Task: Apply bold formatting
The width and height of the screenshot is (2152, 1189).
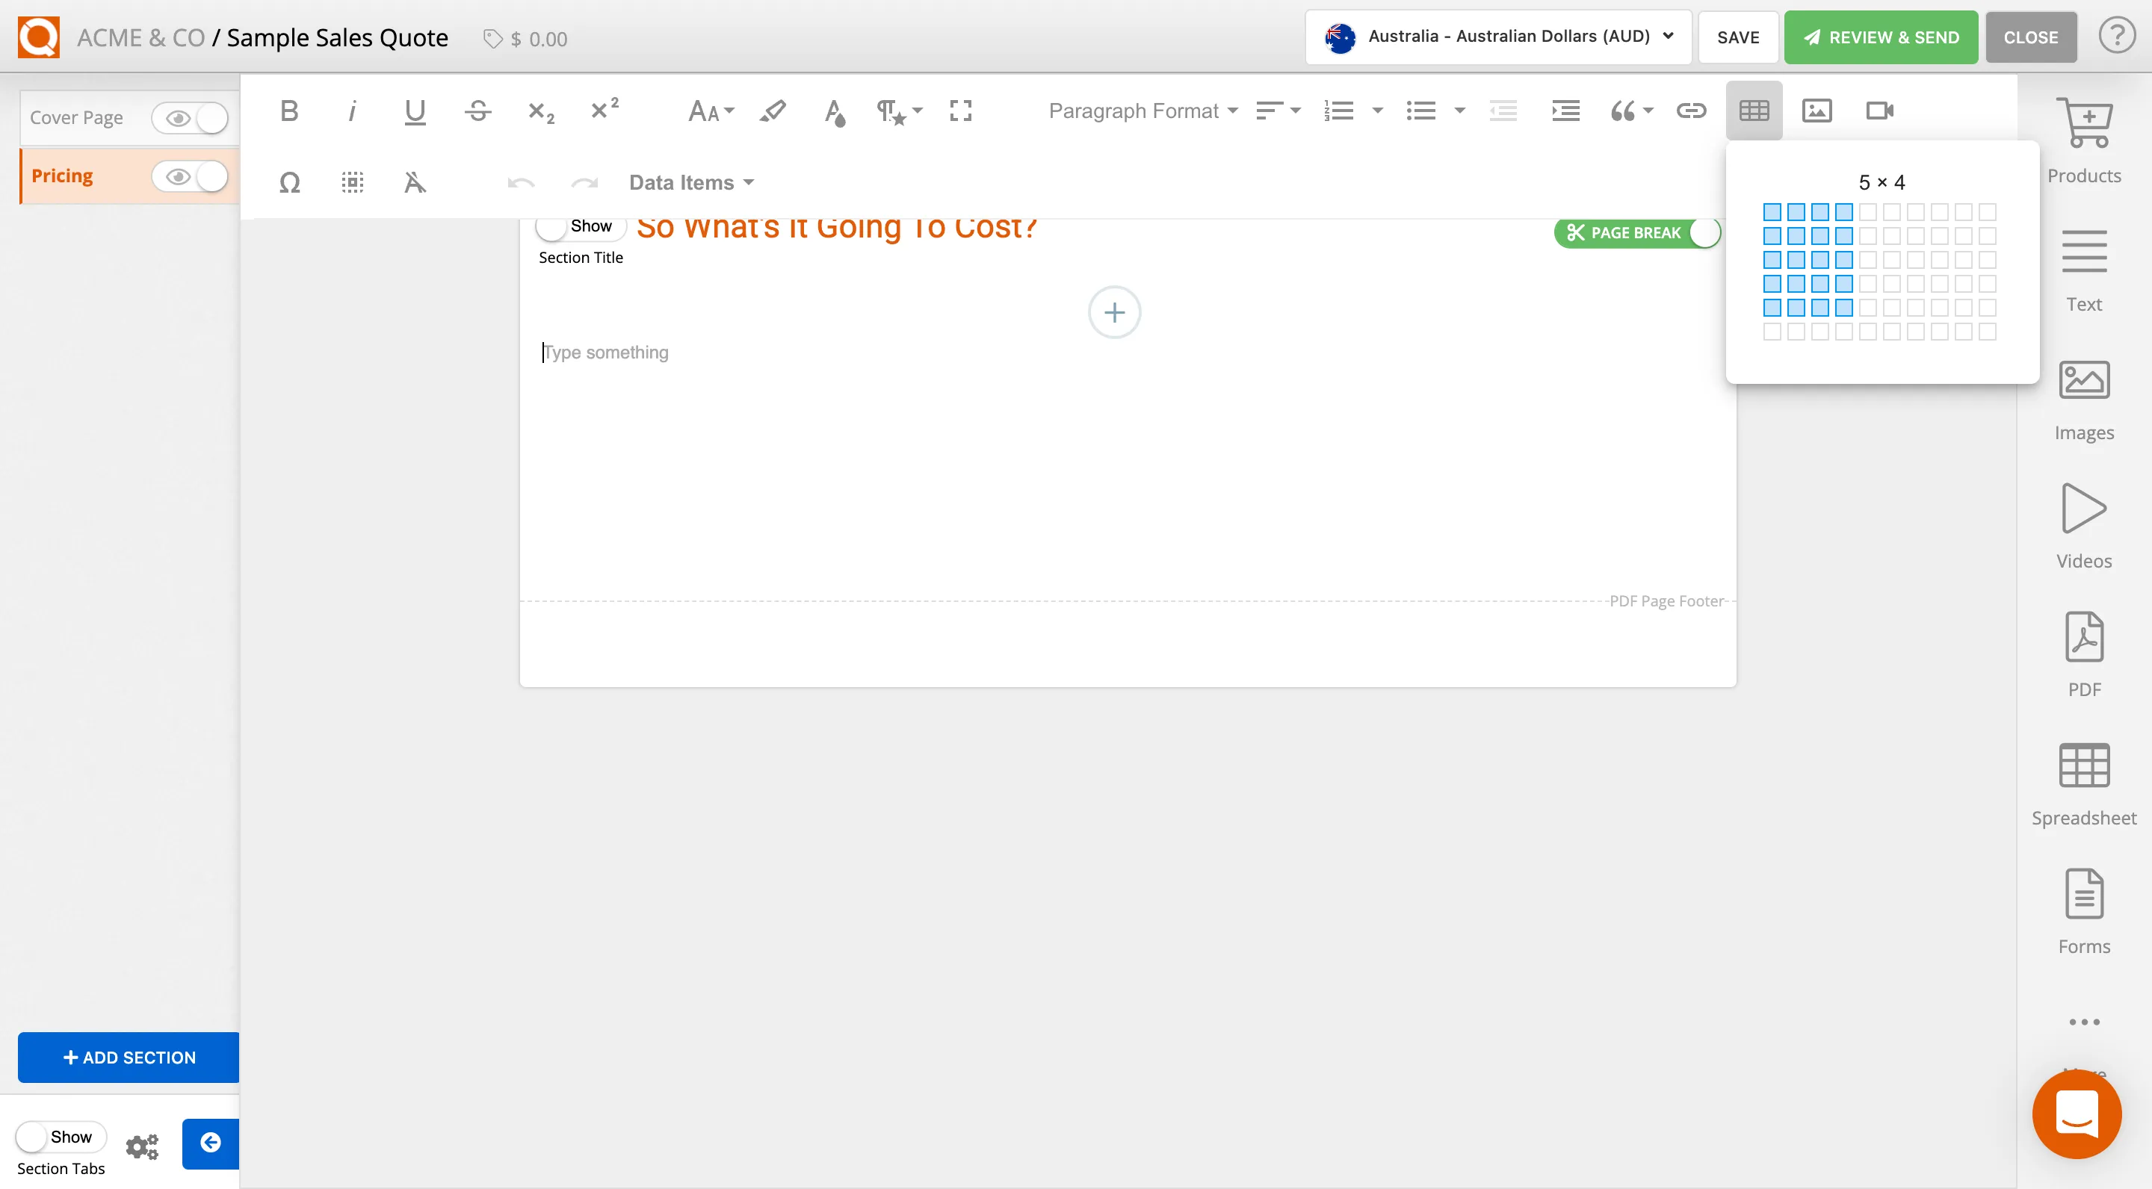Action: [x=288, y=111]
